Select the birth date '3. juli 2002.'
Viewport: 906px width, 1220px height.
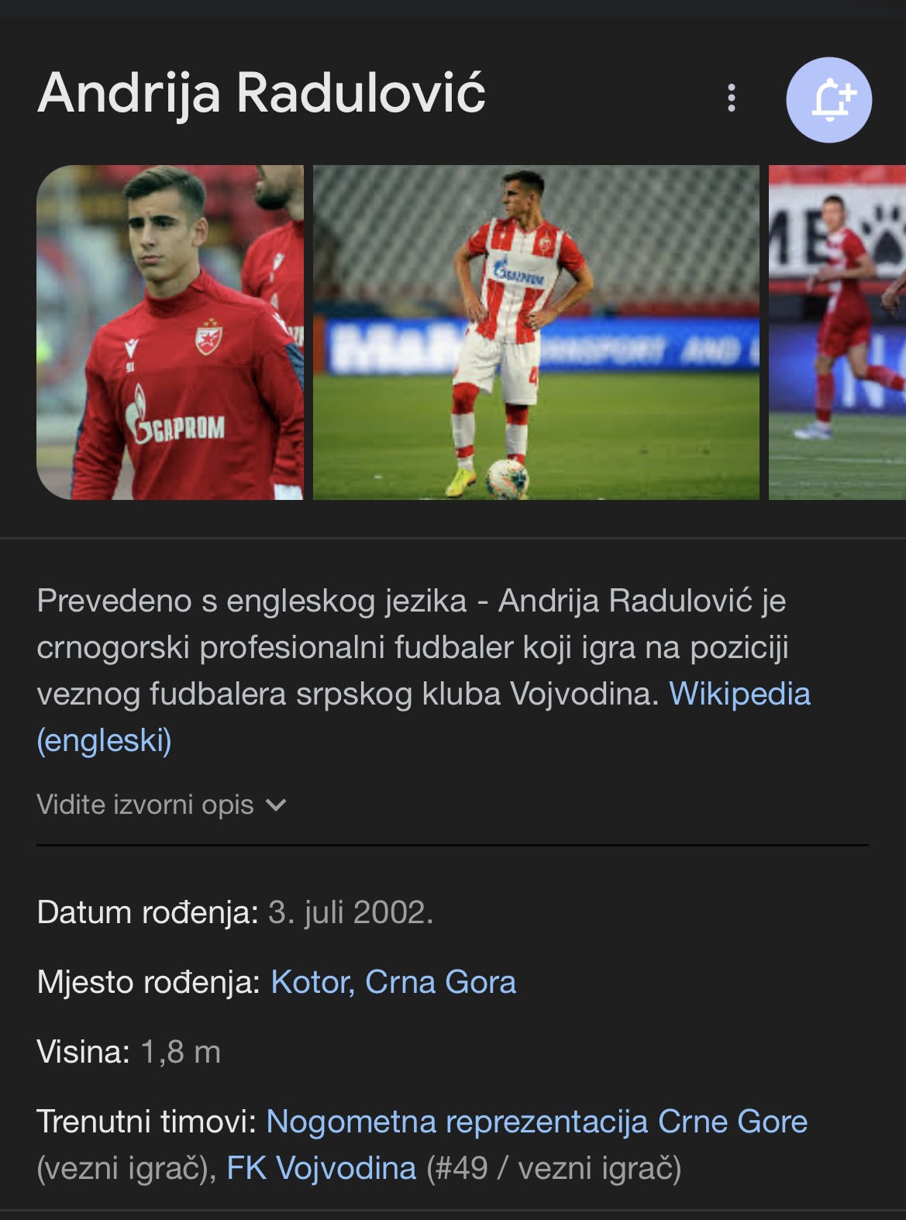(x=350, y=912)
